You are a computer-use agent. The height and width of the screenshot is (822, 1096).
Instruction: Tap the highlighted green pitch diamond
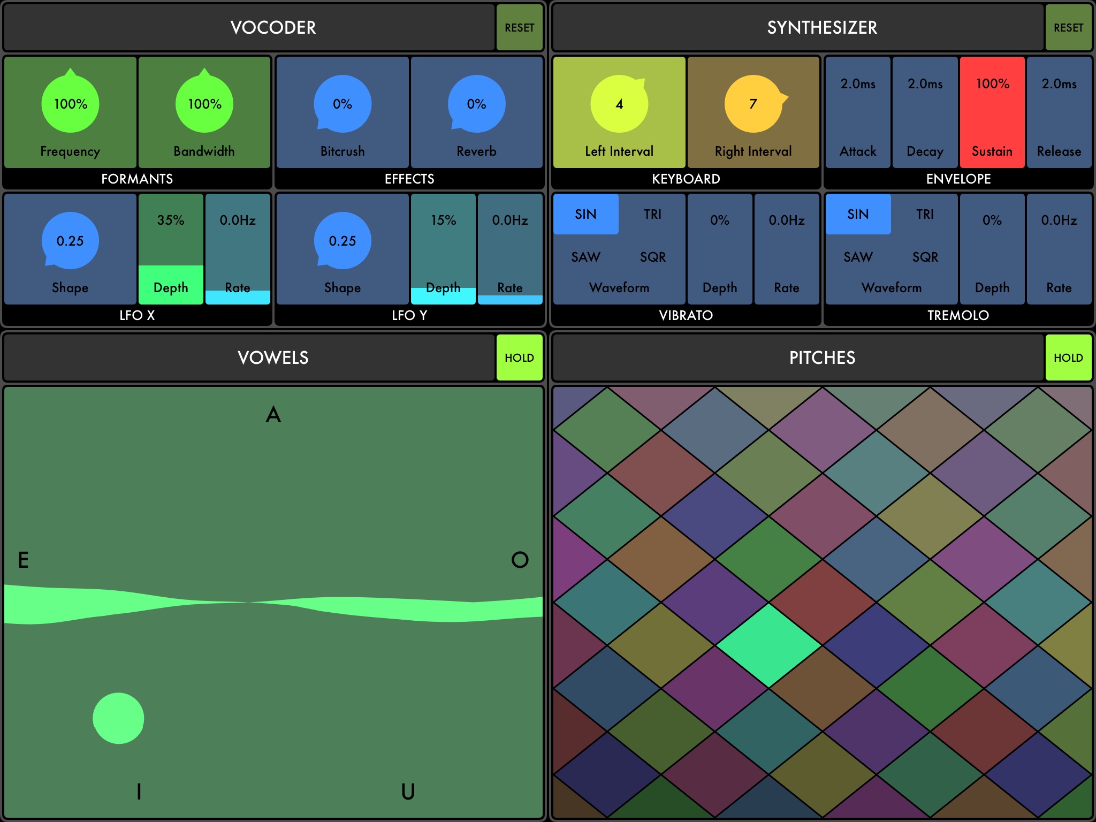(768, 645)
